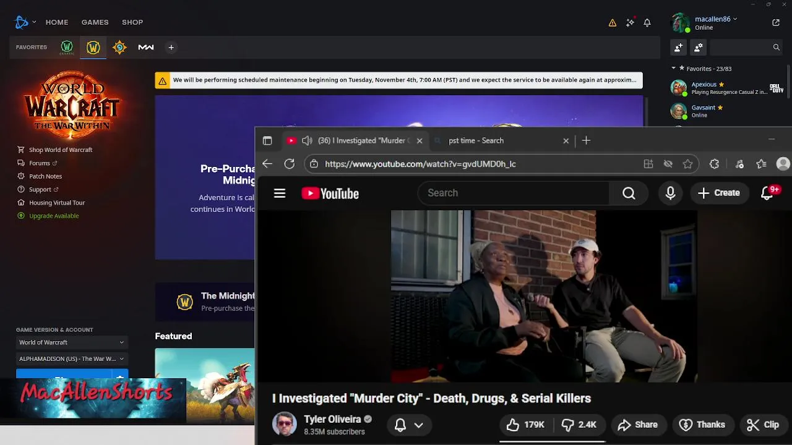Search with voice microphone on YouTube
The image size is (792, 445).
coord(670,193)
